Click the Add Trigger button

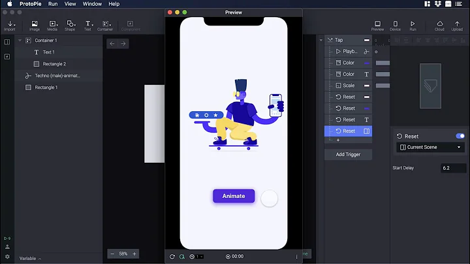click(x=348, y=154)
